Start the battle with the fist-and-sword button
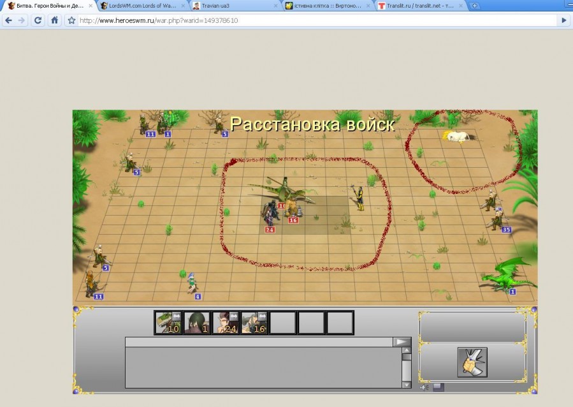The width and height of the screenshot is (573, 407). [x=472, y=362]
